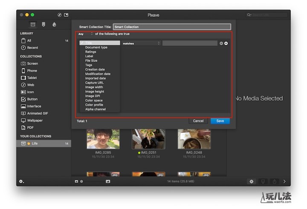Remove the rule with minus icon

click(221, 43)
